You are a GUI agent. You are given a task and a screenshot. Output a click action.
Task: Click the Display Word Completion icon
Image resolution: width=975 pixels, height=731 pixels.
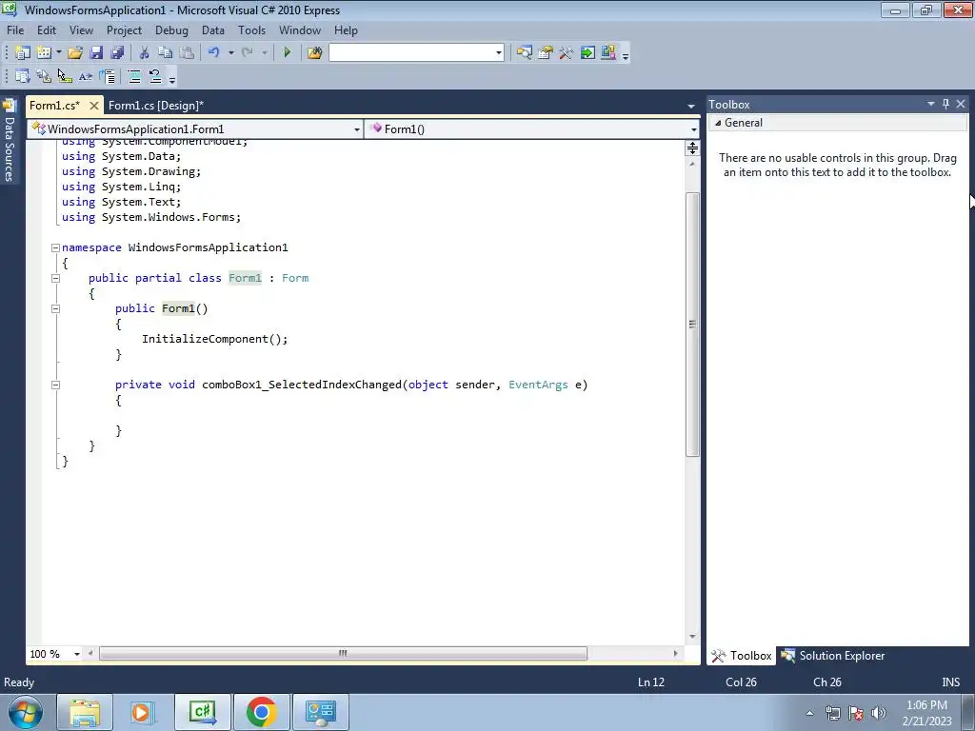pos(86,76)
